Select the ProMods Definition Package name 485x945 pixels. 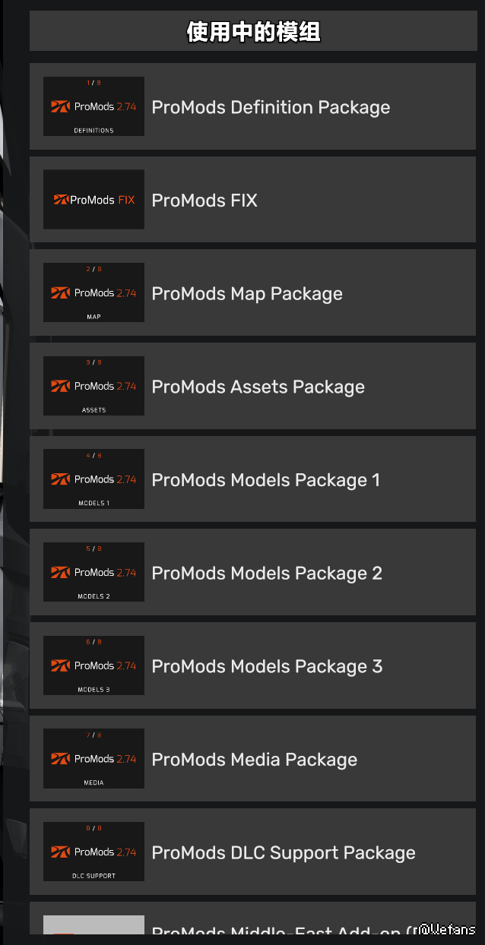coord(271,107)
